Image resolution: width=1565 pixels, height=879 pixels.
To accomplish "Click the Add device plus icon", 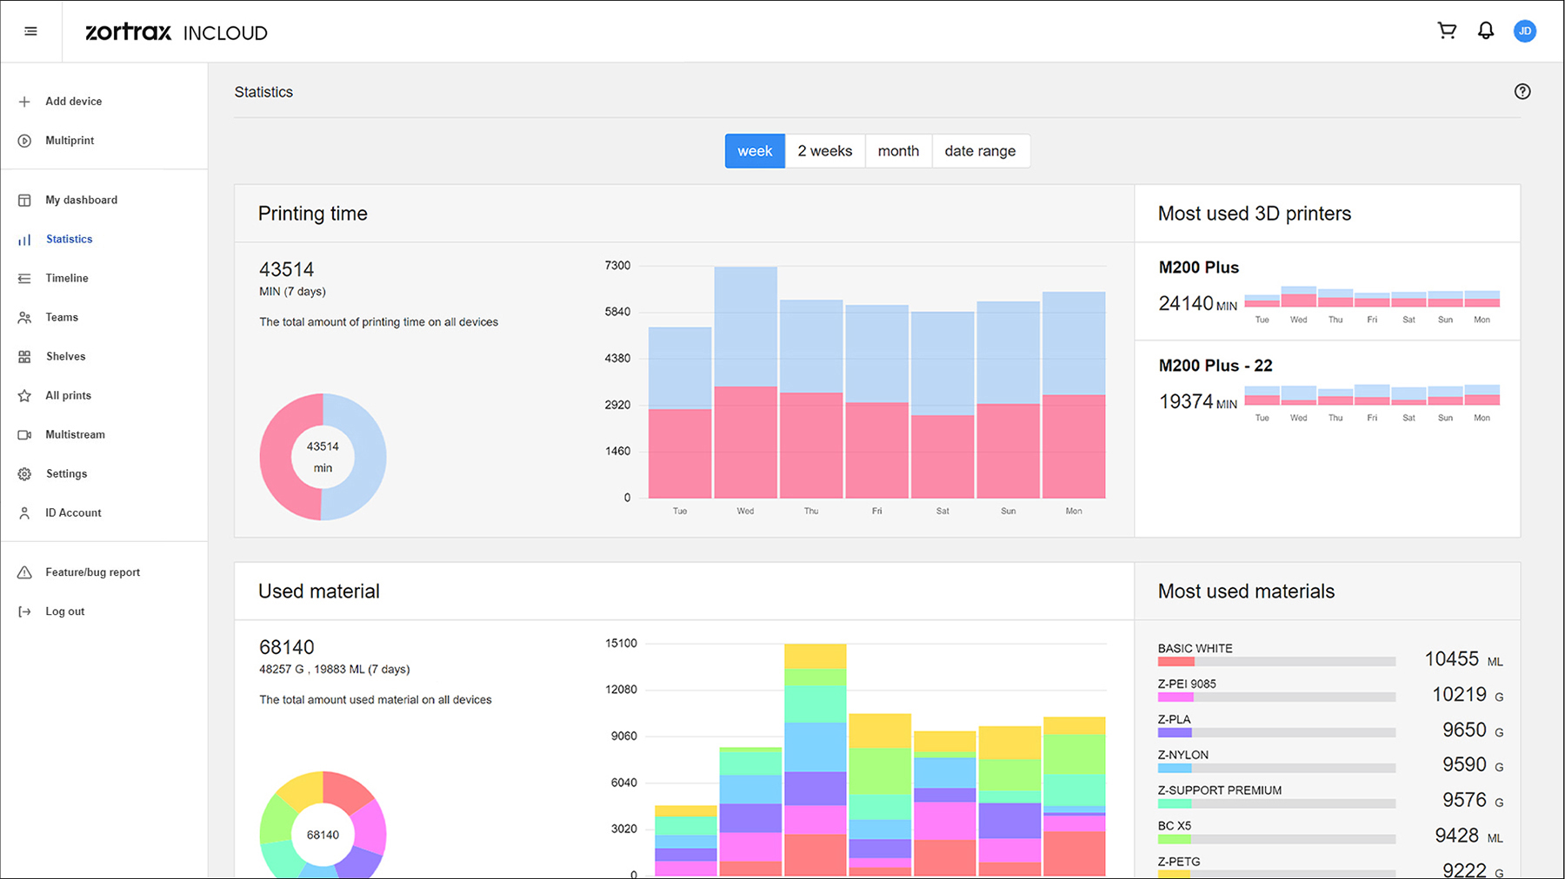I will tap(24, 102).
